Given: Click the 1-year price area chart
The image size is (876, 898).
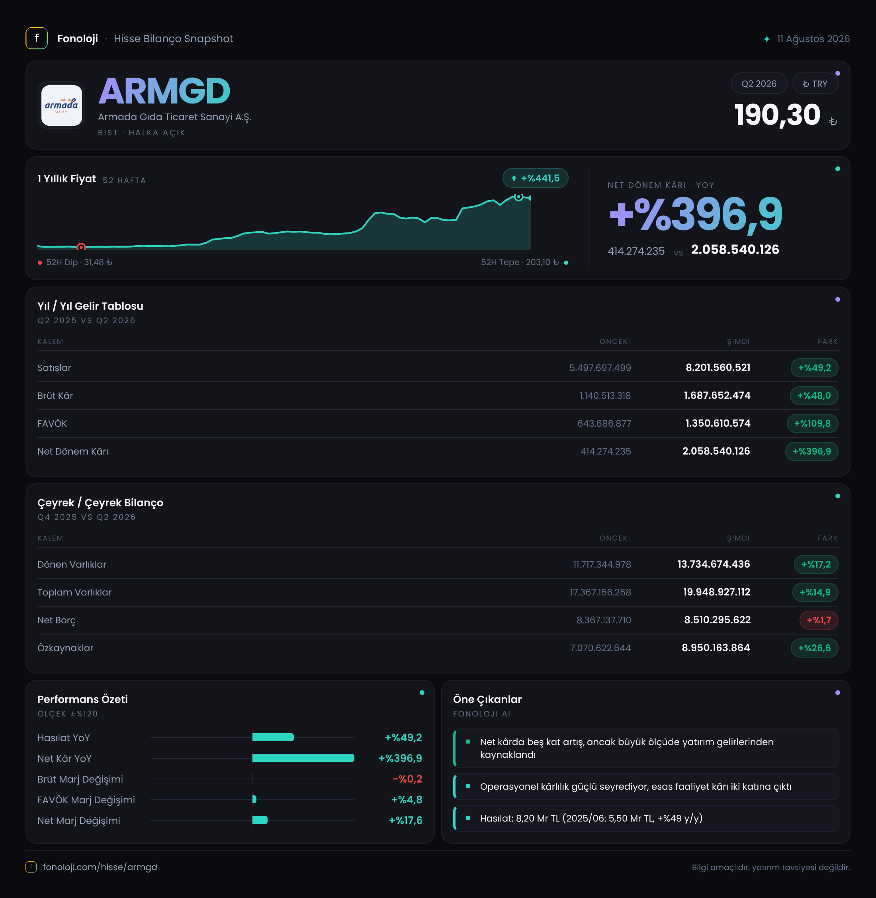Looking at the screenshot, I should 284,222.
